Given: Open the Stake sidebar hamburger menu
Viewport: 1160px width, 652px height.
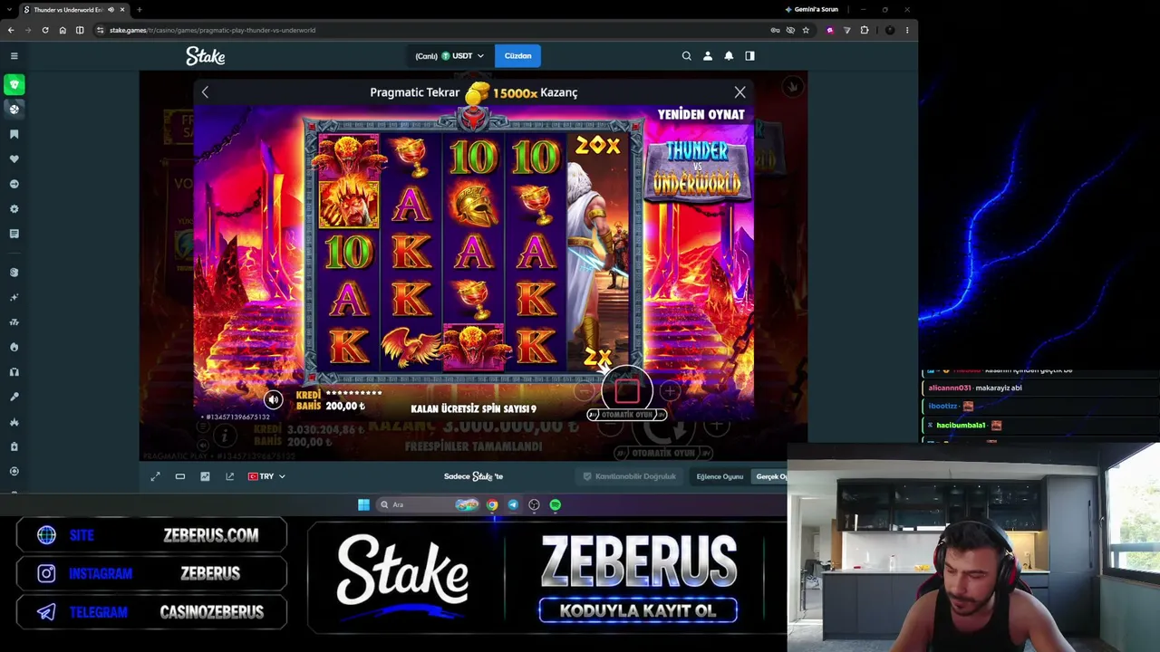Looking at the screenshot, I should [x=14, y=56].
